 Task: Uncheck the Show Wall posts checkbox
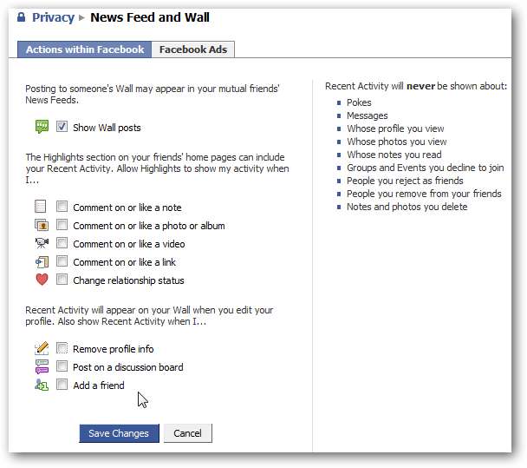[62, 127]
